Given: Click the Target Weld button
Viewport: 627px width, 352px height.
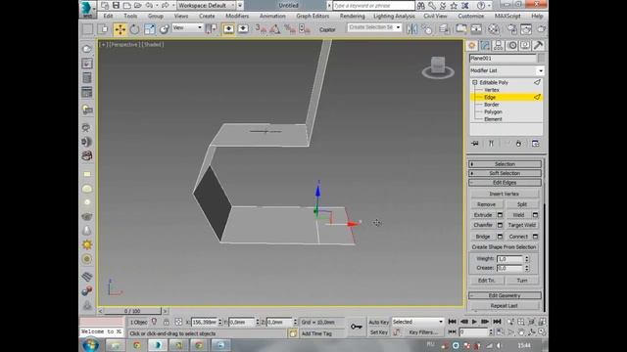Looking at the screenshot, I should 521,226.
